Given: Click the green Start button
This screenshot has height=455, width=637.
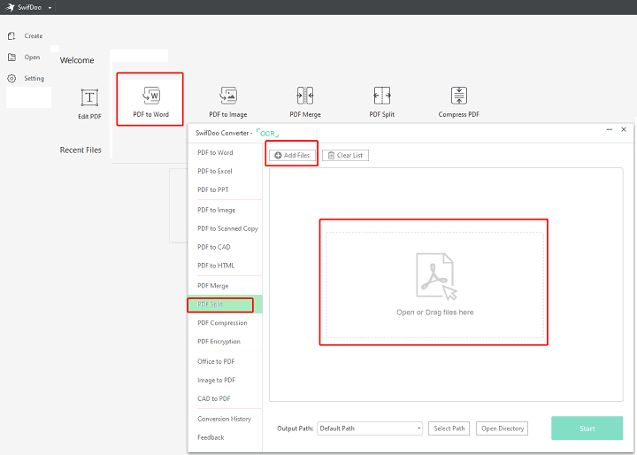Looking at the screenshot, I should [x=587, y=428].
